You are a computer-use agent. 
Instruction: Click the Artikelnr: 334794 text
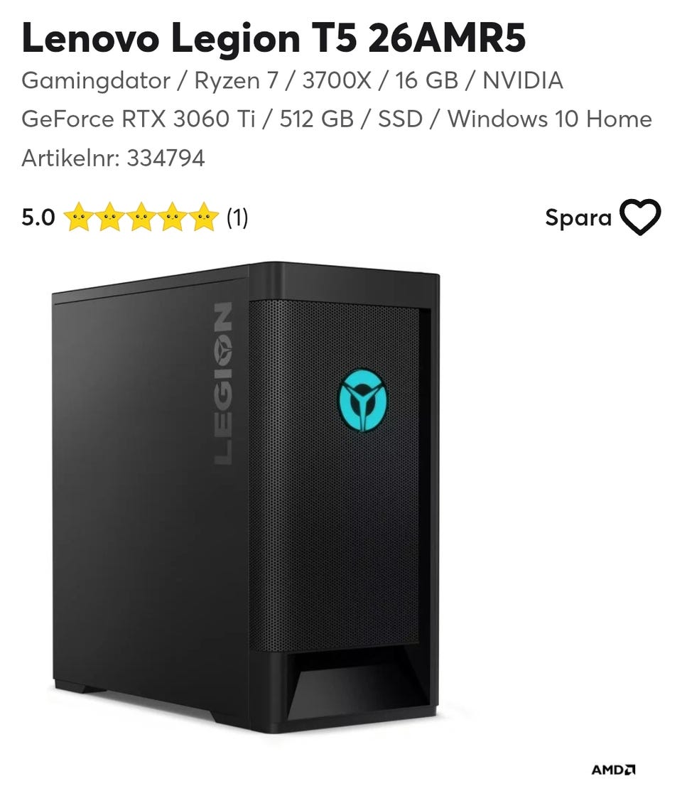point(113,158)
